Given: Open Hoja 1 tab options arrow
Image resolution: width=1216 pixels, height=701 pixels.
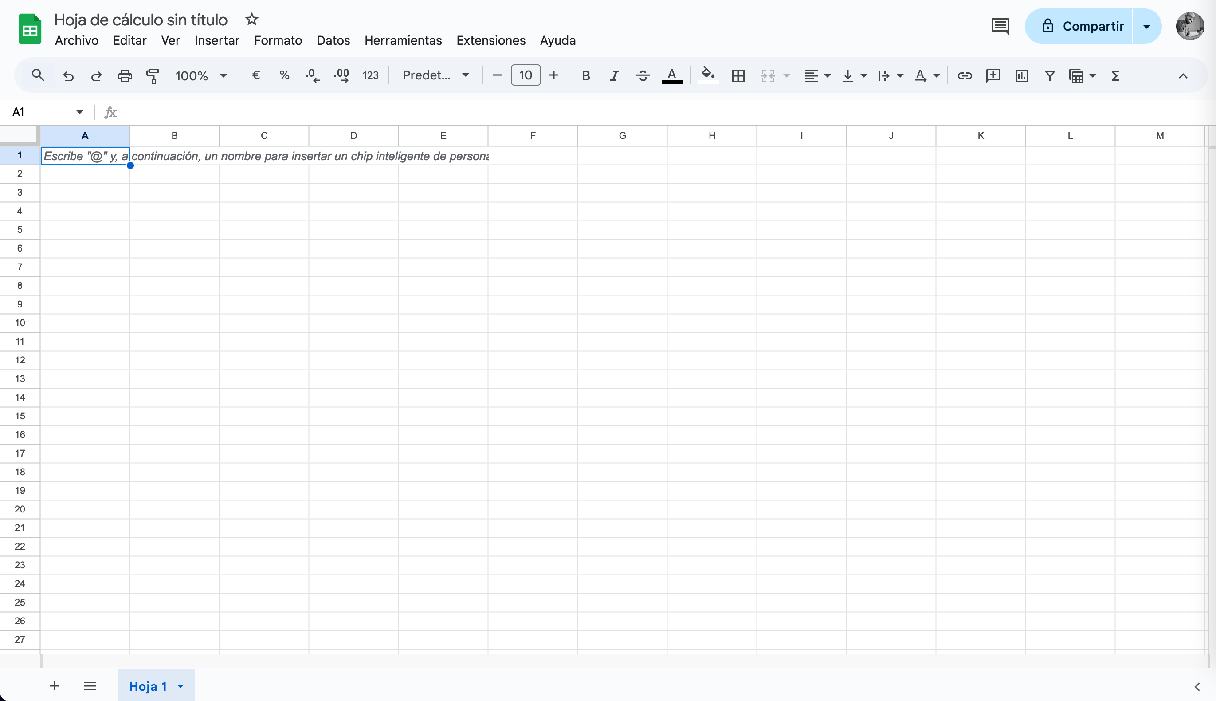Looking at the screenshot, I should click(x=180, y=686).
